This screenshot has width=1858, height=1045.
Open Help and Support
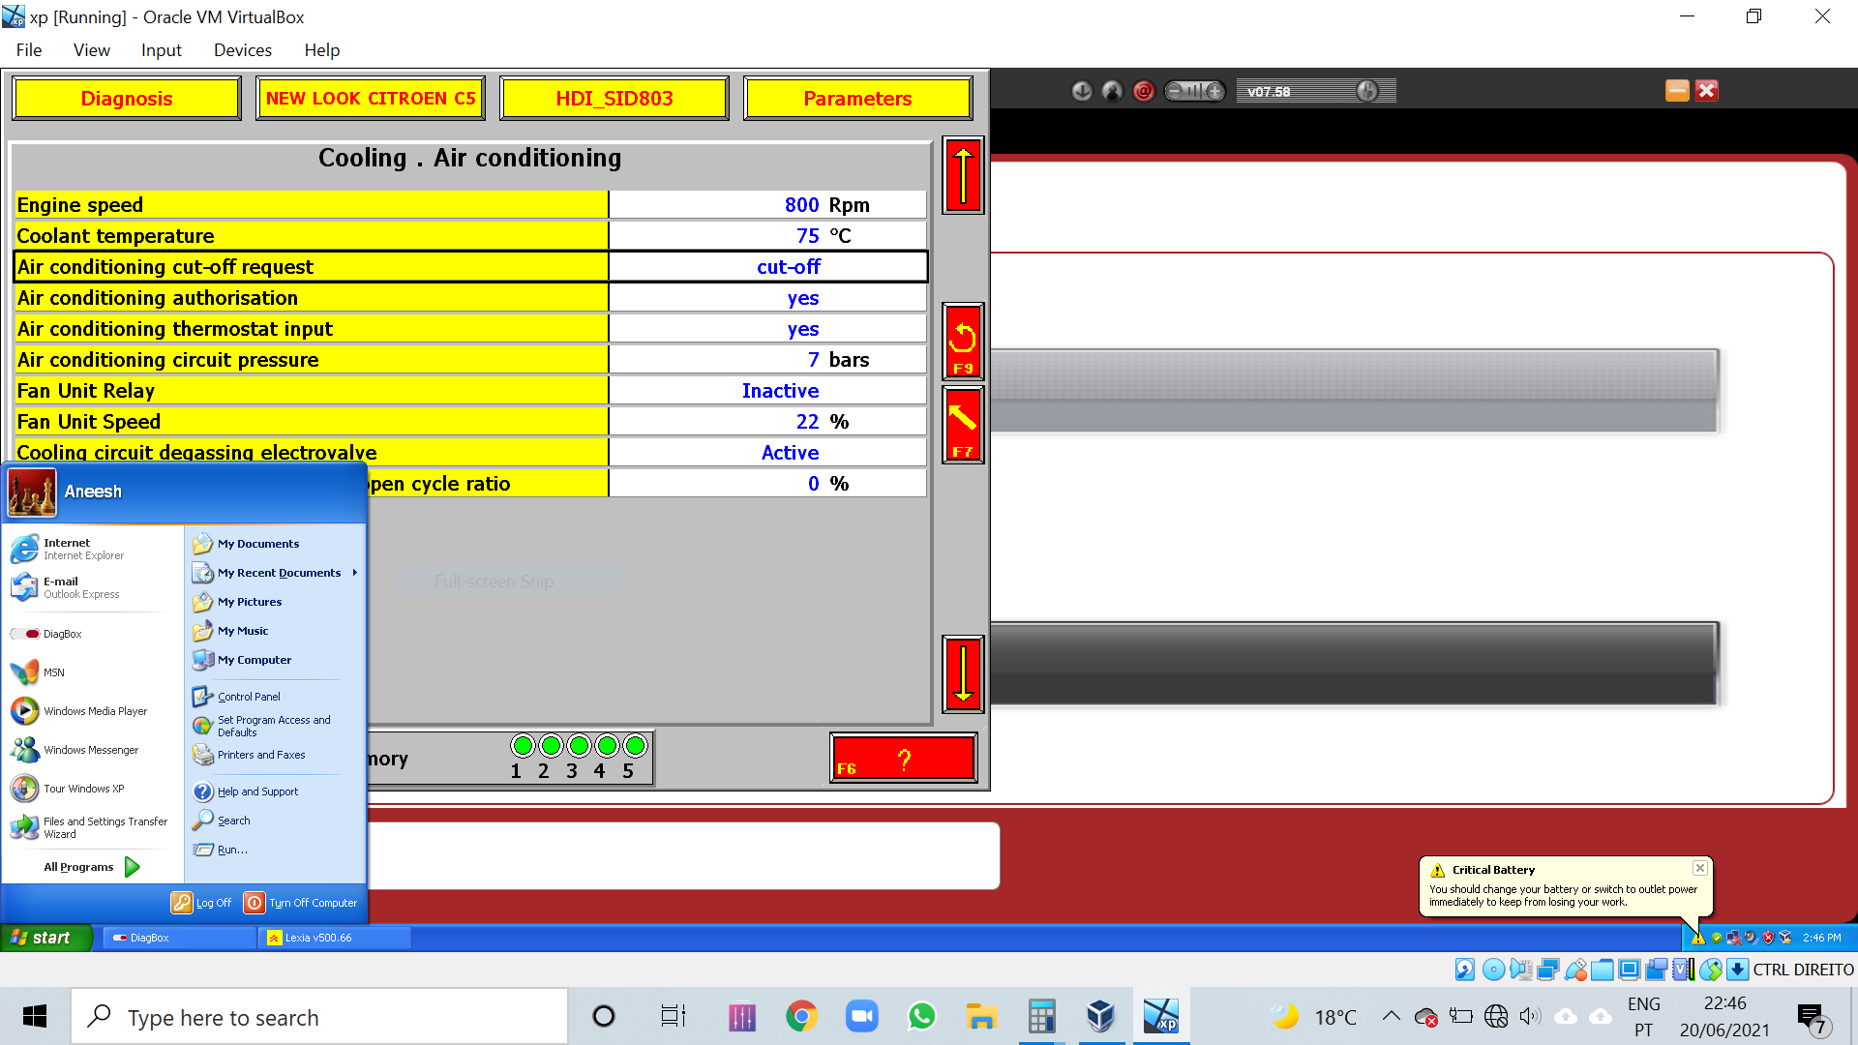coord(275,791)
